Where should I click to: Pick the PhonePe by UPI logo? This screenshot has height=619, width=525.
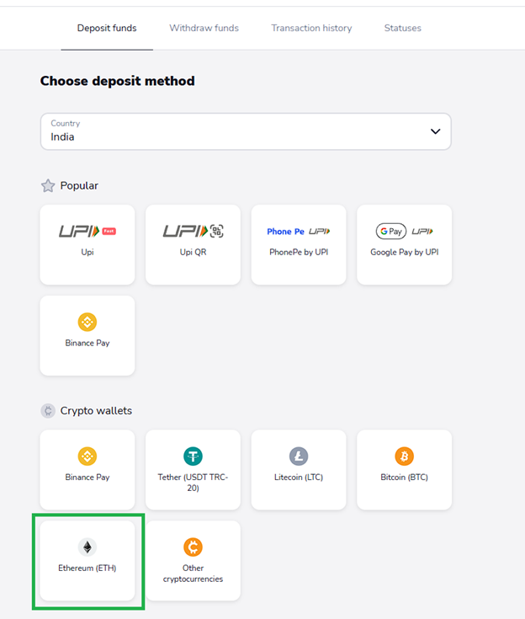pos(299,232)
